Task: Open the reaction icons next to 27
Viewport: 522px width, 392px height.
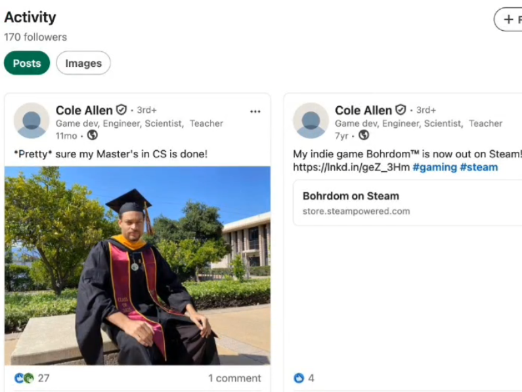Action: [x=24, y=378]
